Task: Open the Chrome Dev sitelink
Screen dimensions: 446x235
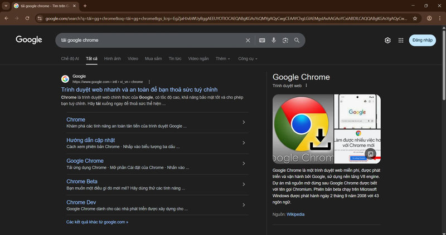Action: point(81,202)
